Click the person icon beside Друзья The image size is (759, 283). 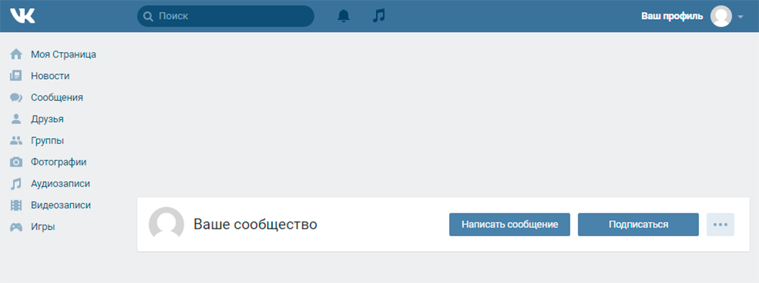pos(16,119)
